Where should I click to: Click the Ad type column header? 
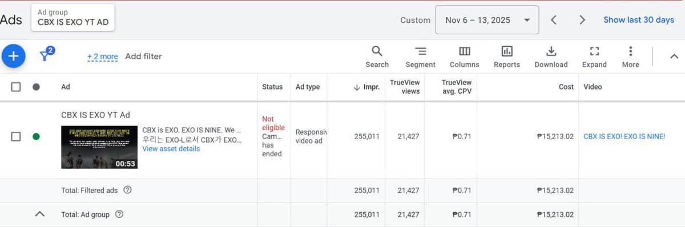tap(308, 87)
